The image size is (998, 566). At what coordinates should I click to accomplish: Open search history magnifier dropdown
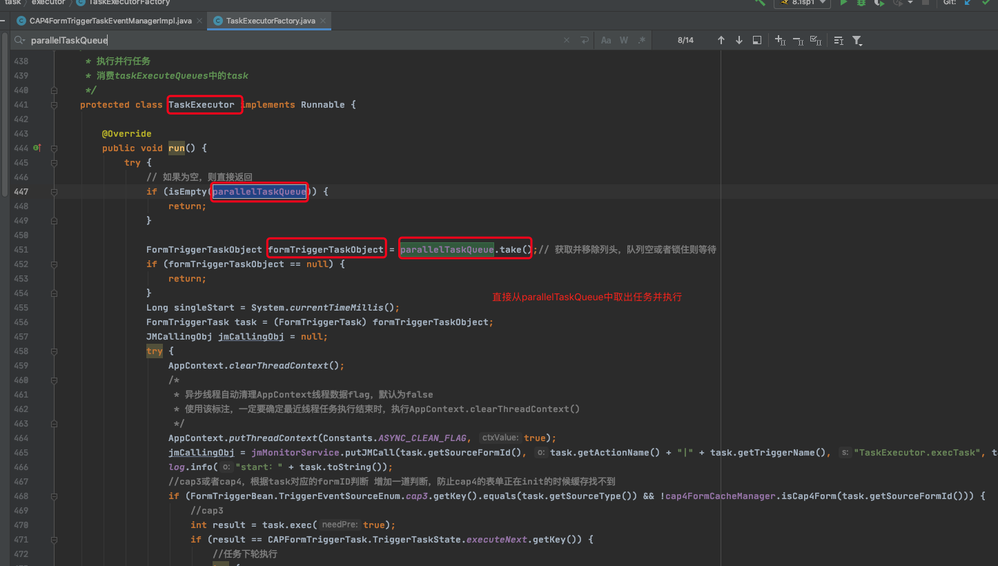20,41
